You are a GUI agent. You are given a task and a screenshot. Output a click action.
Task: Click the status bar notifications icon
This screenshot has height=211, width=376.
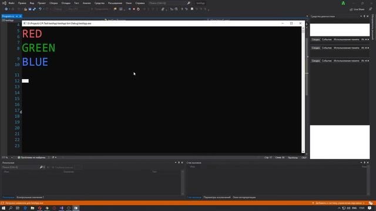pos(371,203)
